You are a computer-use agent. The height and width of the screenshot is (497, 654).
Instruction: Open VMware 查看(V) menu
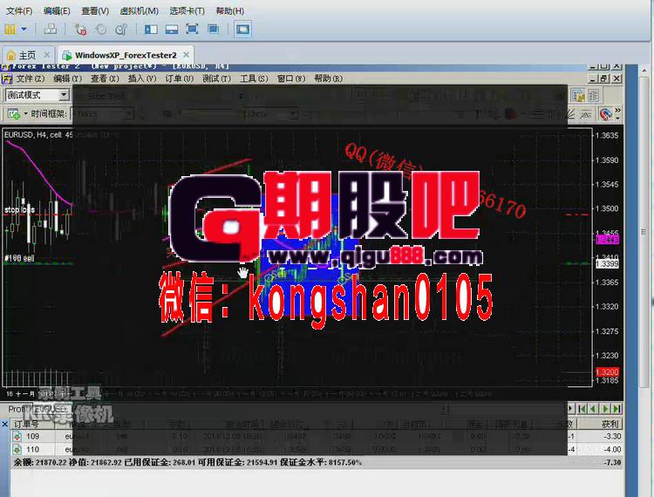coord(95,10)
